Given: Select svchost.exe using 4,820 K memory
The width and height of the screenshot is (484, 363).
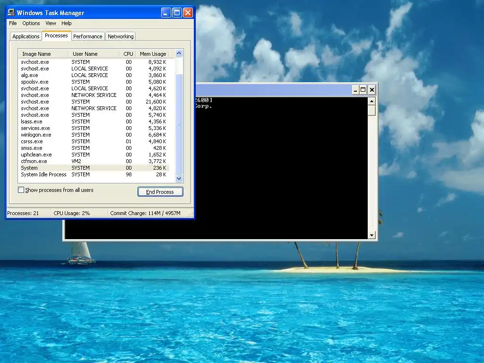Looking at the screenshot, I should pos(94,108).
